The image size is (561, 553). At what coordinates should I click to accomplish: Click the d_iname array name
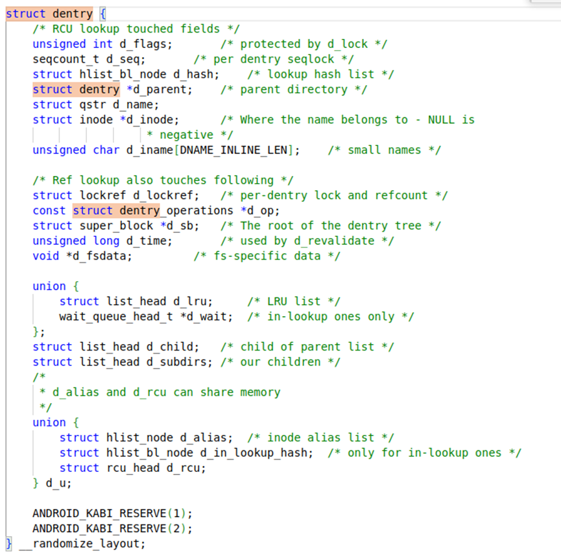[150, 150]
